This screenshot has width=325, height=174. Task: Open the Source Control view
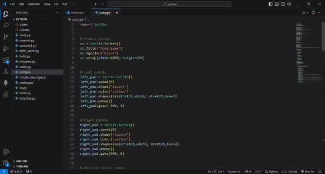tap(6, 37)
